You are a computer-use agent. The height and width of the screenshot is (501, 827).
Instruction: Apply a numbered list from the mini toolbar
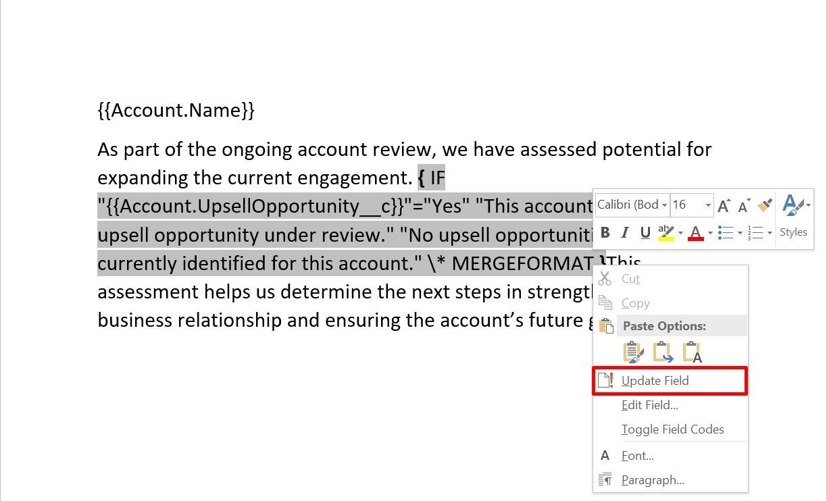(x=755, y=233)
